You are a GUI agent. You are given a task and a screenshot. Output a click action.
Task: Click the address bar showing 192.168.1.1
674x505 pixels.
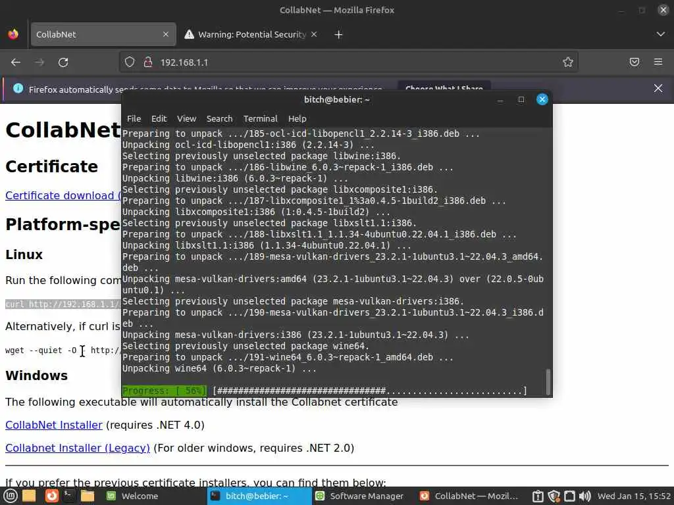348,62
